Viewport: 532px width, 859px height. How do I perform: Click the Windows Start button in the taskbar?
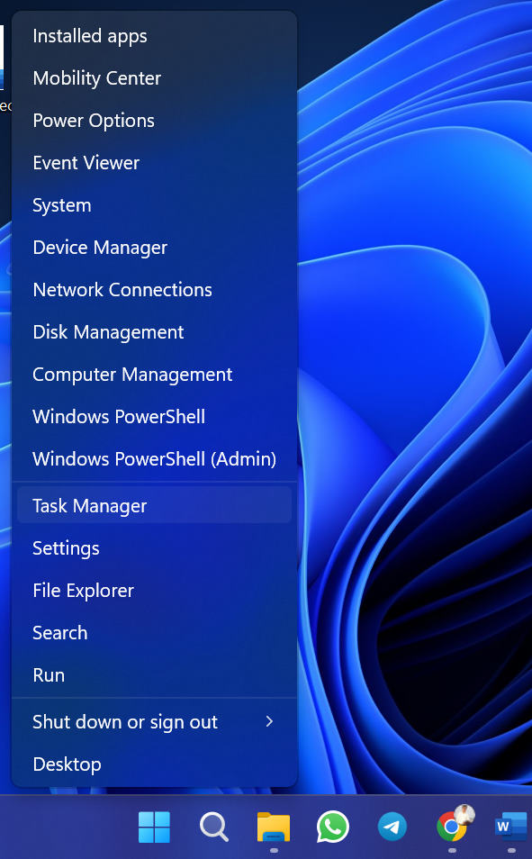155,827
